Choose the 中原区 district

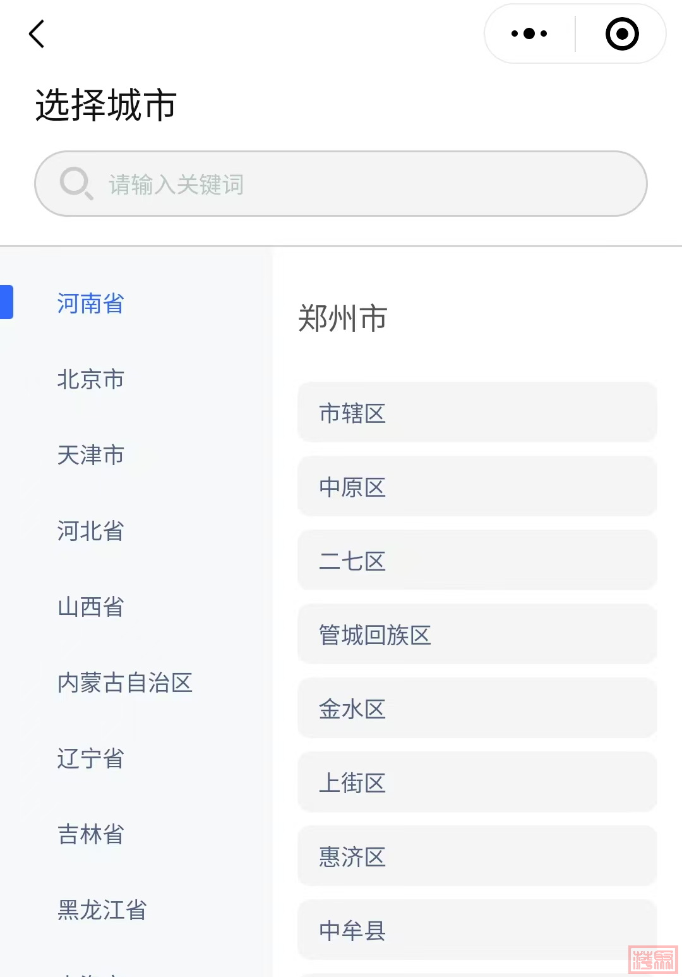pyautogui.click(x=477, y=487)
